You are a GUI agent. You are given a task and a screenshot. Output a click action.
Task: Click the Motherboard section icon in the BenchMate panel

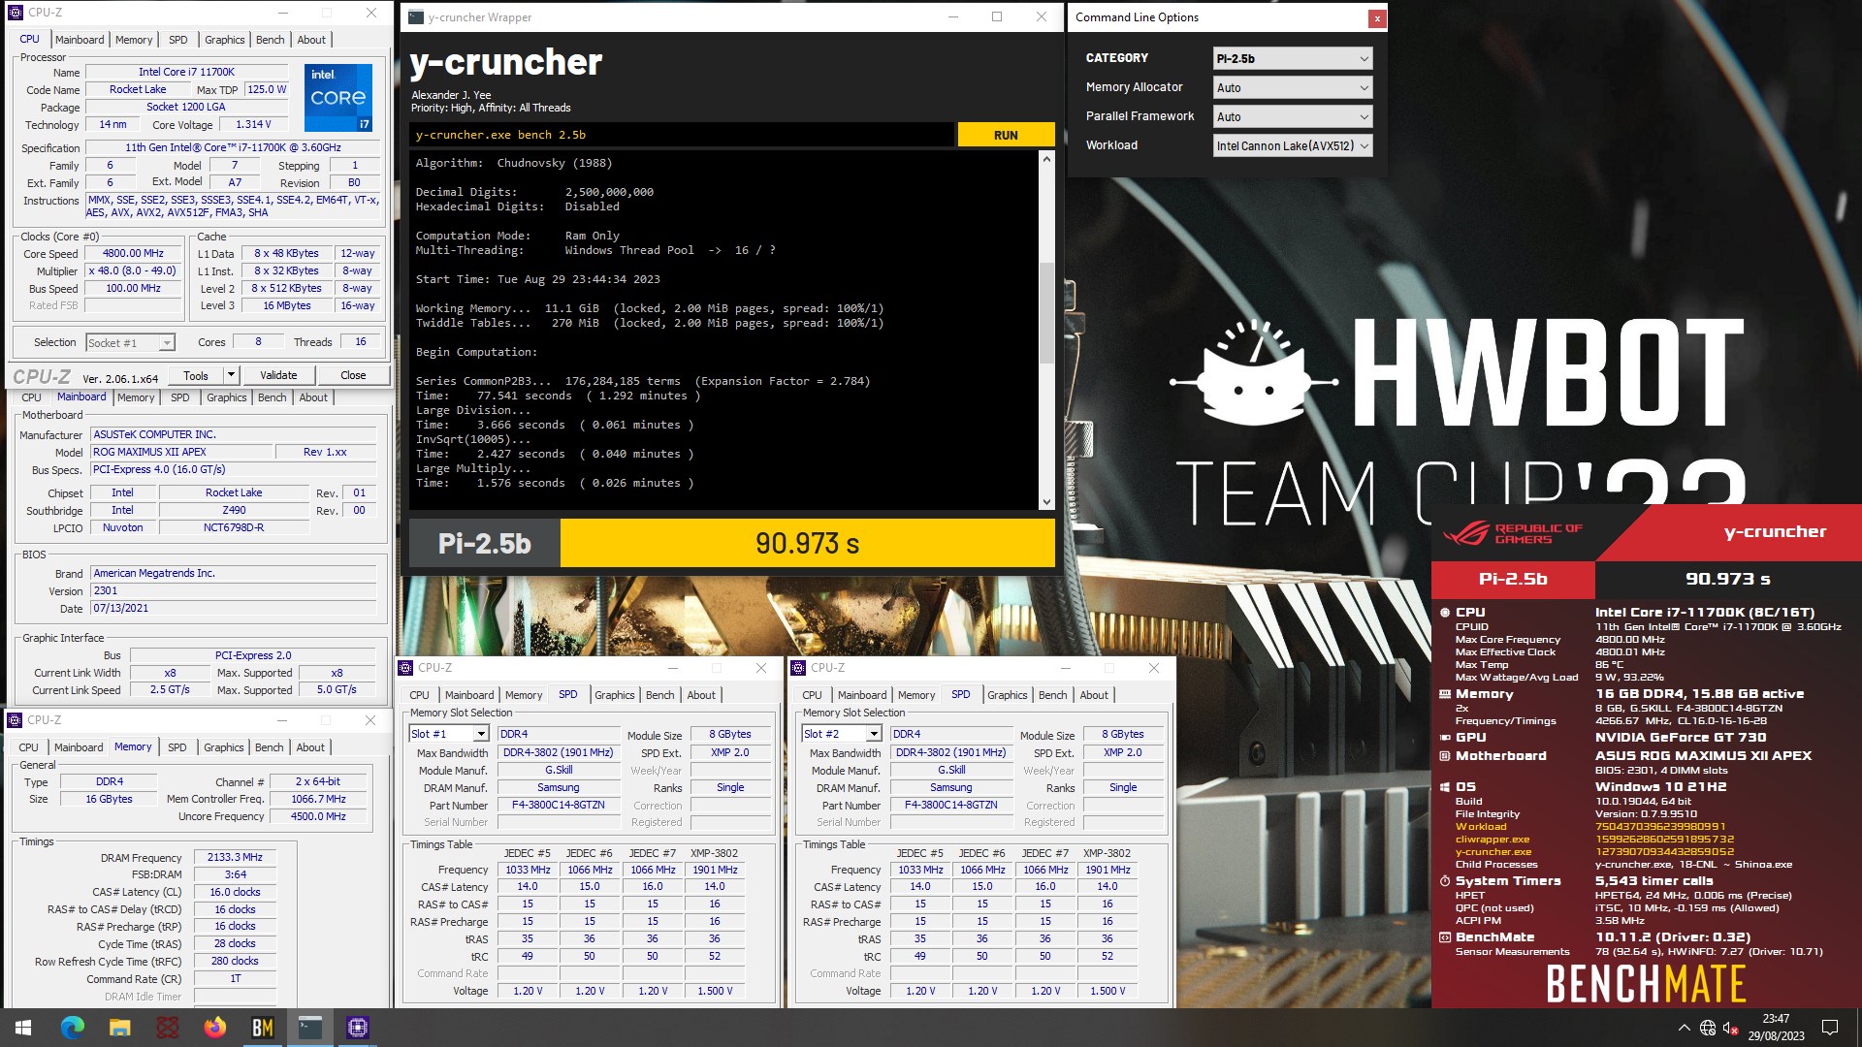(1445, 756)
